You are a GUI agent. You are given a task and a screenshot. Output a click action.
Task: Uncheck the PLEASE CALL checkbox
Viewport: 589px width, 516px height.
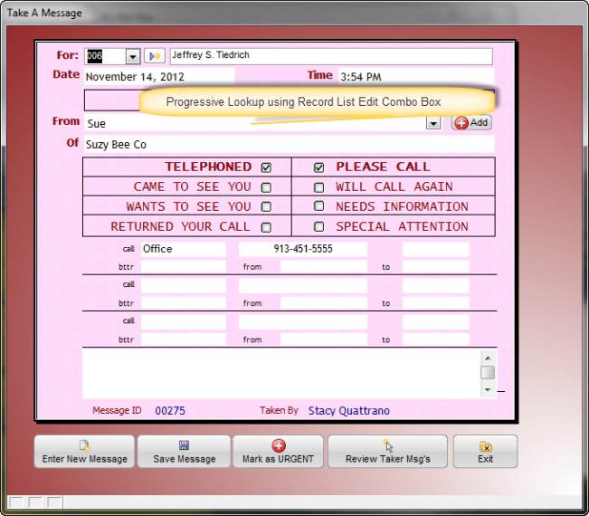click(318, 167)
